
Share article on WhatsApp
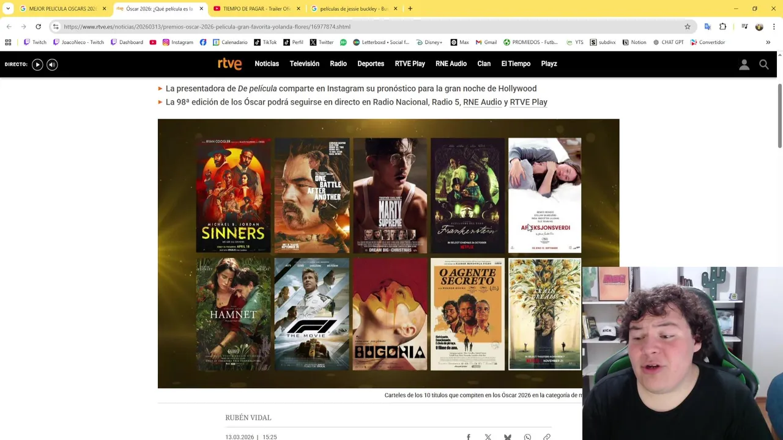pyautogui.click(x=527, y=437)
